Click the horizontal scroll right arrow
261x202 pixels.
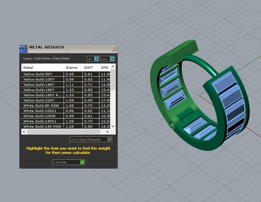coord(107,132)
